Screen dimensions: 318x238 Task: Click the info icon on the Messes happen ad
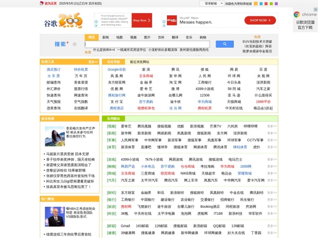pyautogui.click(x=164, y=22)
